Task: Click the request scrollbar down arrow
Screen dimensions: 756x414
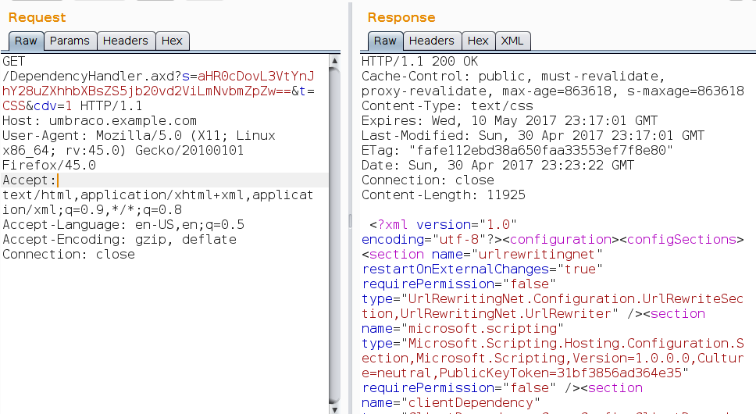Action: pos(334,409)
